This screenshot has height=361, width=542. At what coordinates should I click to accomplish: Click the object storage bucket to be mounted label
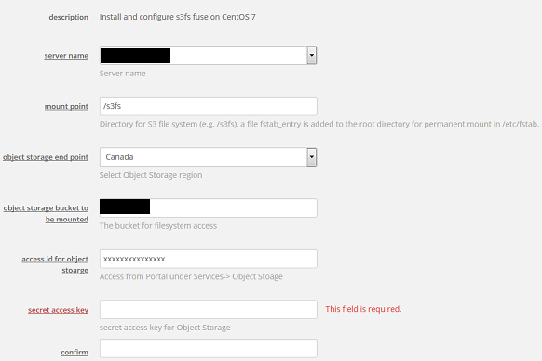tap(46, 213)
